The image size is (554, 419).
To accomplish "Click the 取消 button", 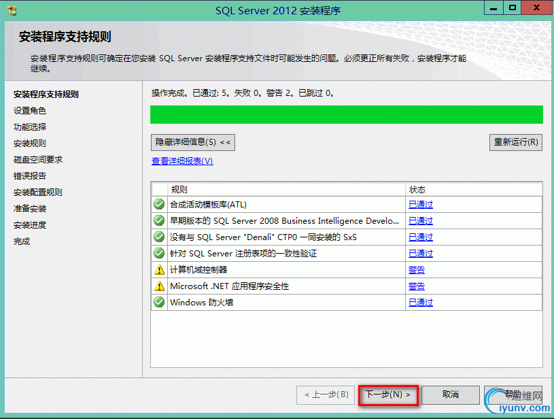I will [x=451, y=395].
